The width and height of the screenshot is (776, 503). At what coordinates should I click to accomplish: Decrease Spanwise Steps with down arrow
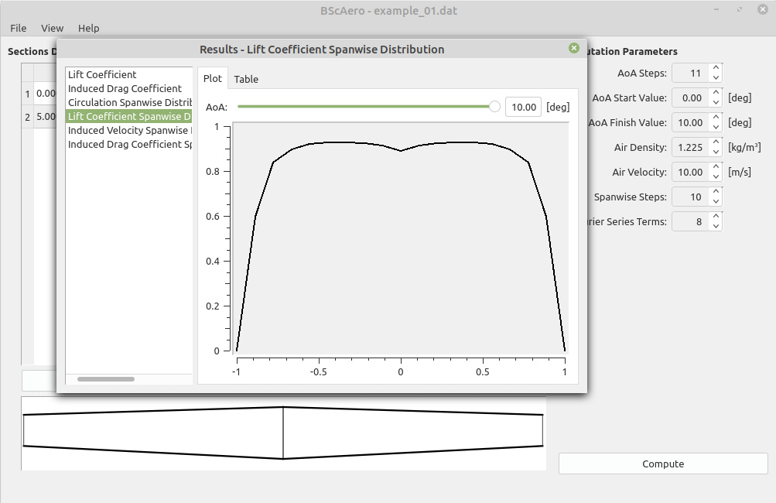pyautogui.click(x=716, y=201)
